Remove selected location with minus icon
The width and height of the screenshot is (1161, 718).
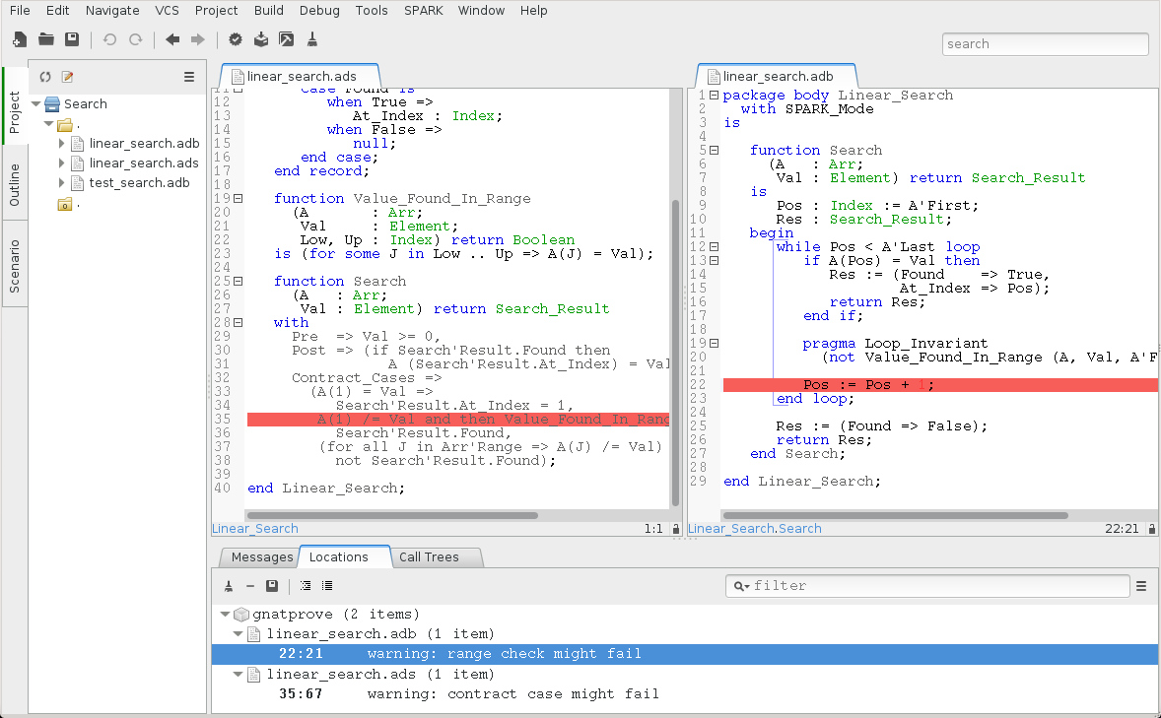tap(250, 585)
